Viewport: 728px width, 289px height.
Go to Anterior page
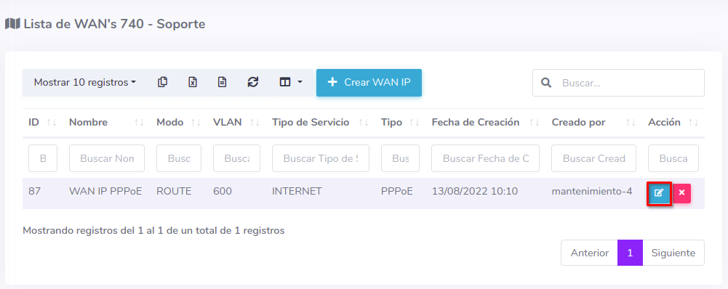(x=589, y=253)
